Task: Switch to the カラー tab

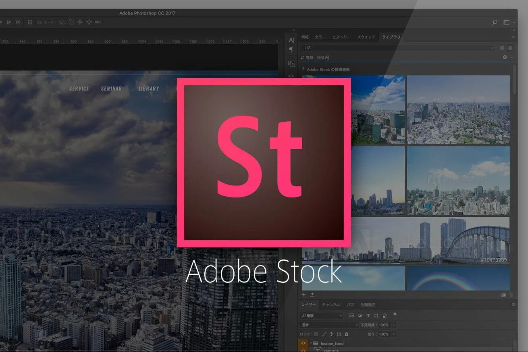Action: pos(320,37)
